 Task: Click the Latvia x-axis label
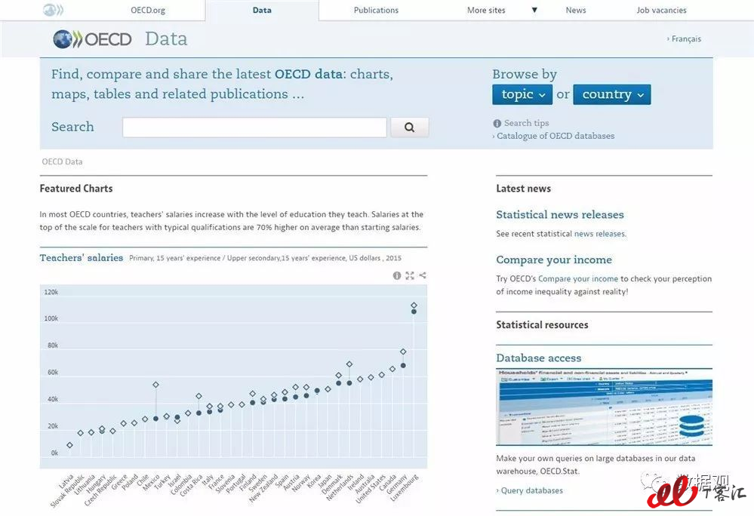(x=66, y=481)
